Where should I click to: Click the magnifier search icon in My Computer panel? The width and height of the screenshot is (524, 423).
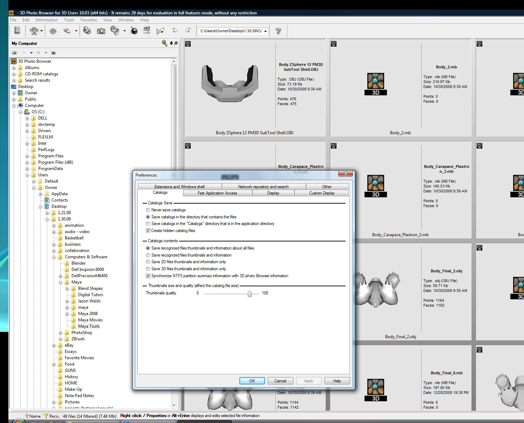(x=164, y=43)
